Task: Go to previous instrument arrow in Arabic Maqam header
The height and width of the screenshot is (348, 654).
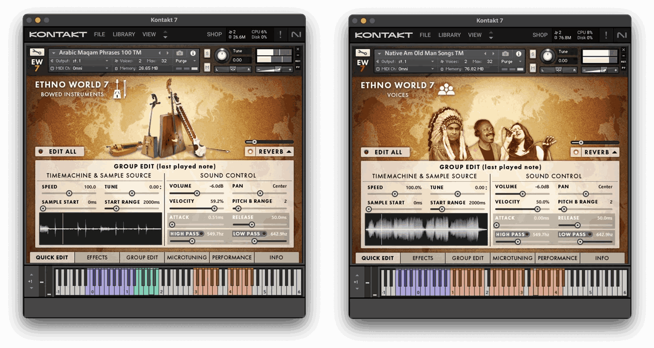Action: (x=160, y=53)
